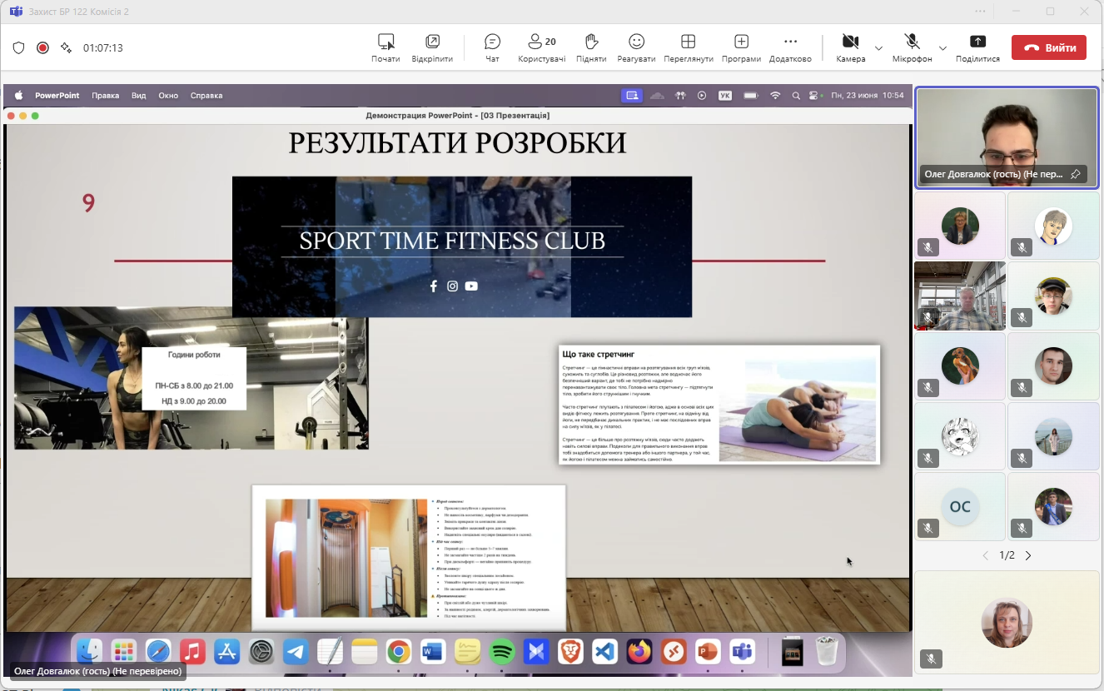Pop out shared content (Почати)
Image resolution: width=1104 pixels, height=691 pixels.
385,47
